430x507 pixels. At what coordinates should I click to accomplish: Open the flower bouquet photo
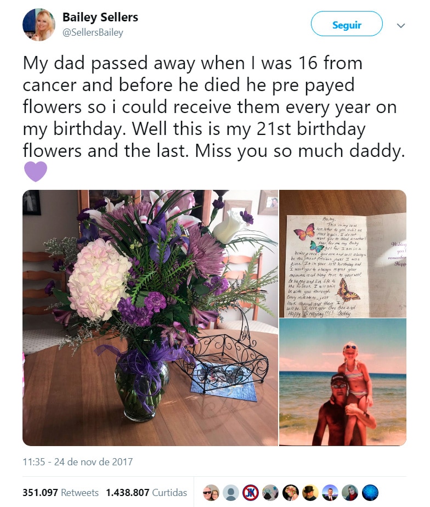pyautogui.click(x=150, y=318)
